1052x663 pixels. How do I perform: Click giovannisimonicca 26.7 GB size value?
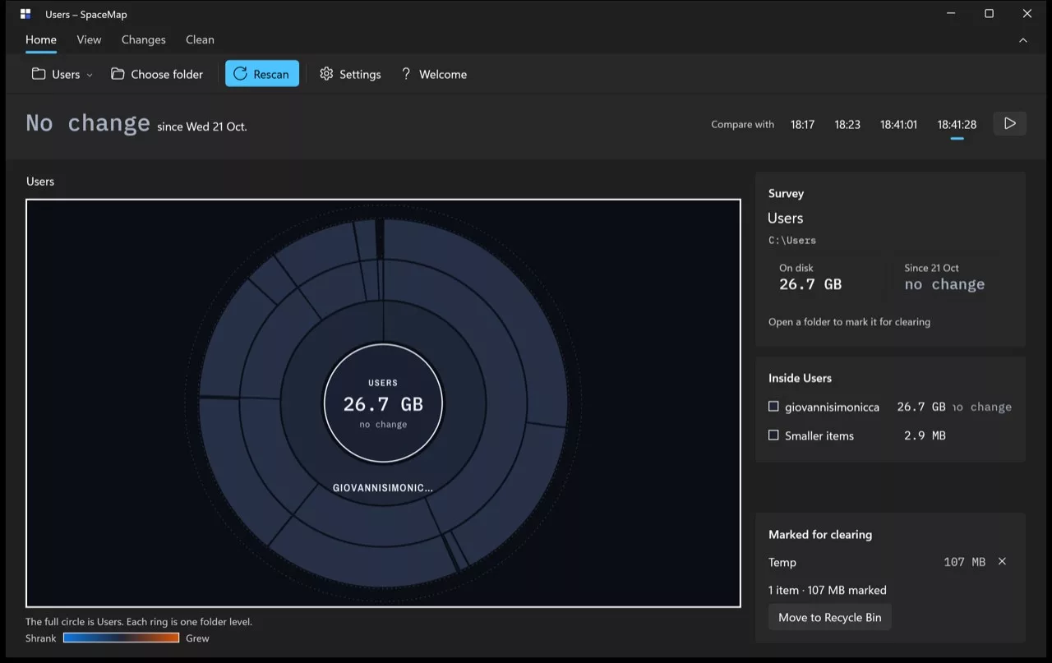pyautogui.click(x=920, y=407)
